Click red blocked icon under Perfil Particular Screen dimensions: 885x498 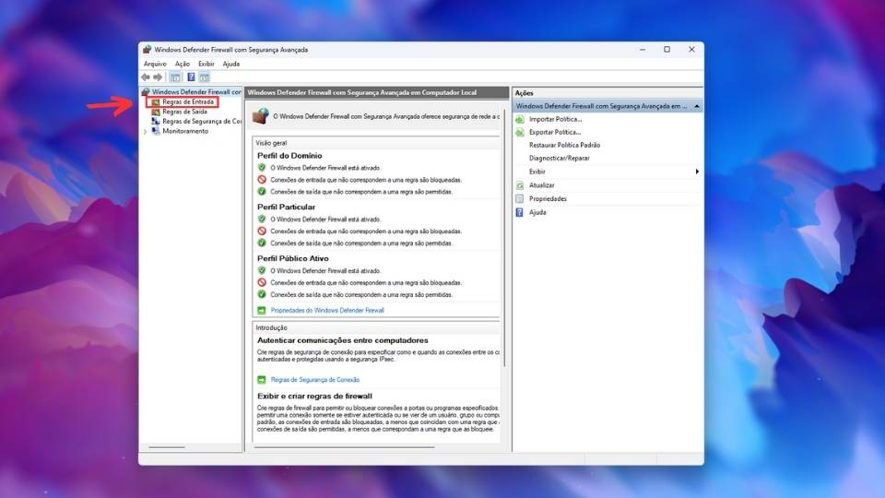coord(261,231)
